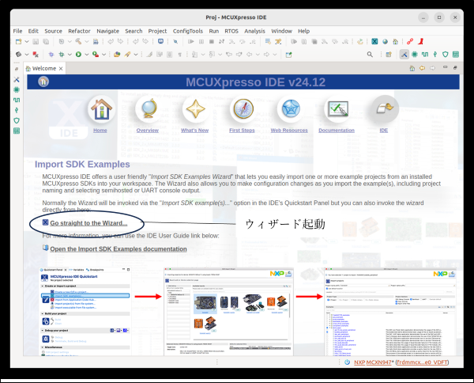Open the What's New star icon
474x383 pixels.
click(x=194, y=110)
